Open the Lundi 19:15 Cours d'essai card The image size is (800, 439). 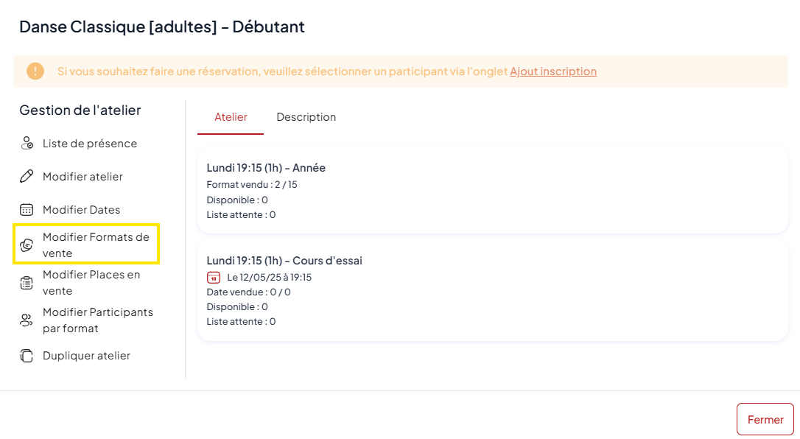tap(492, 290)
